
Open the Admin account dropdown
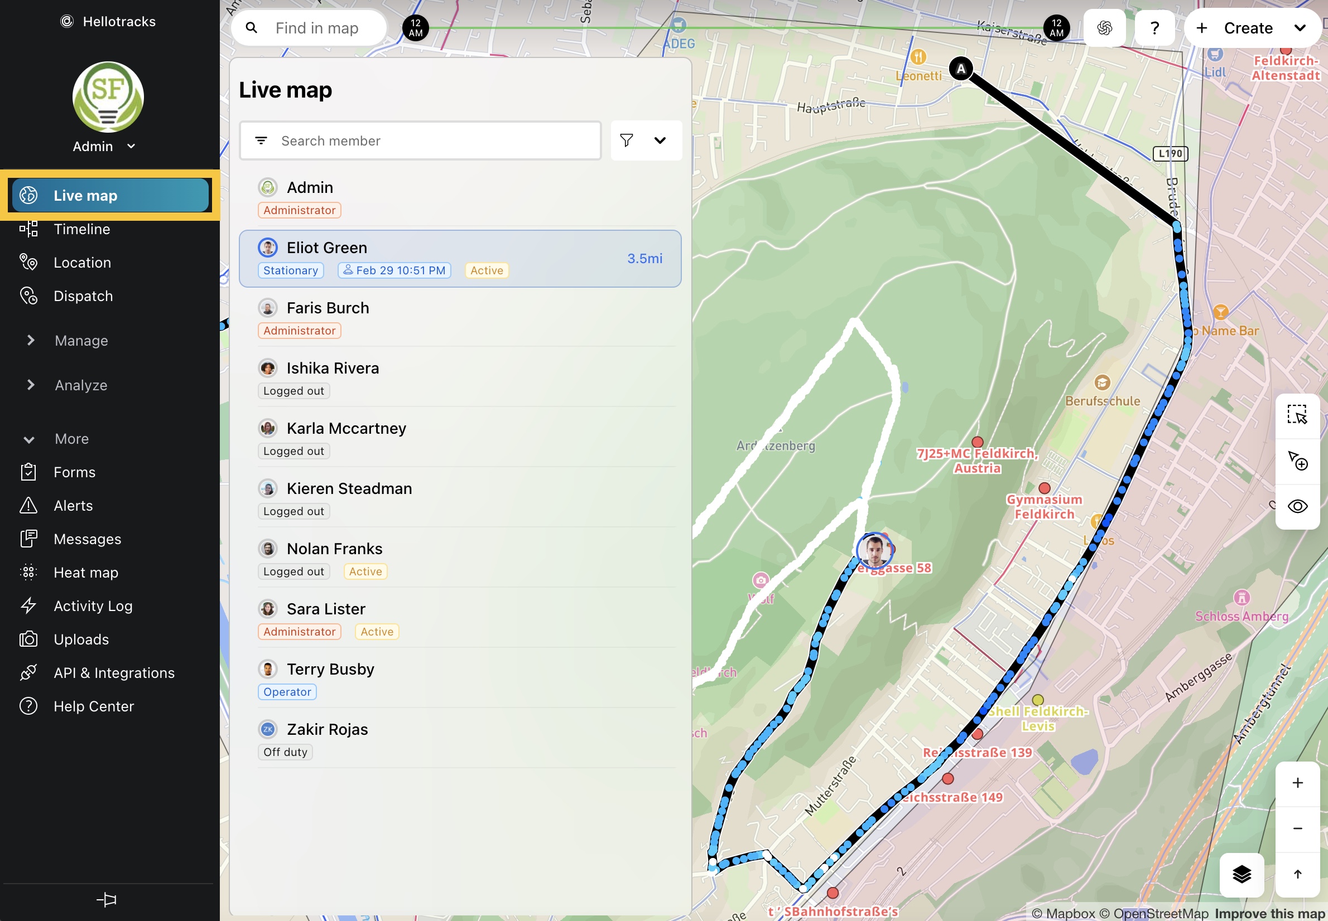104,146
